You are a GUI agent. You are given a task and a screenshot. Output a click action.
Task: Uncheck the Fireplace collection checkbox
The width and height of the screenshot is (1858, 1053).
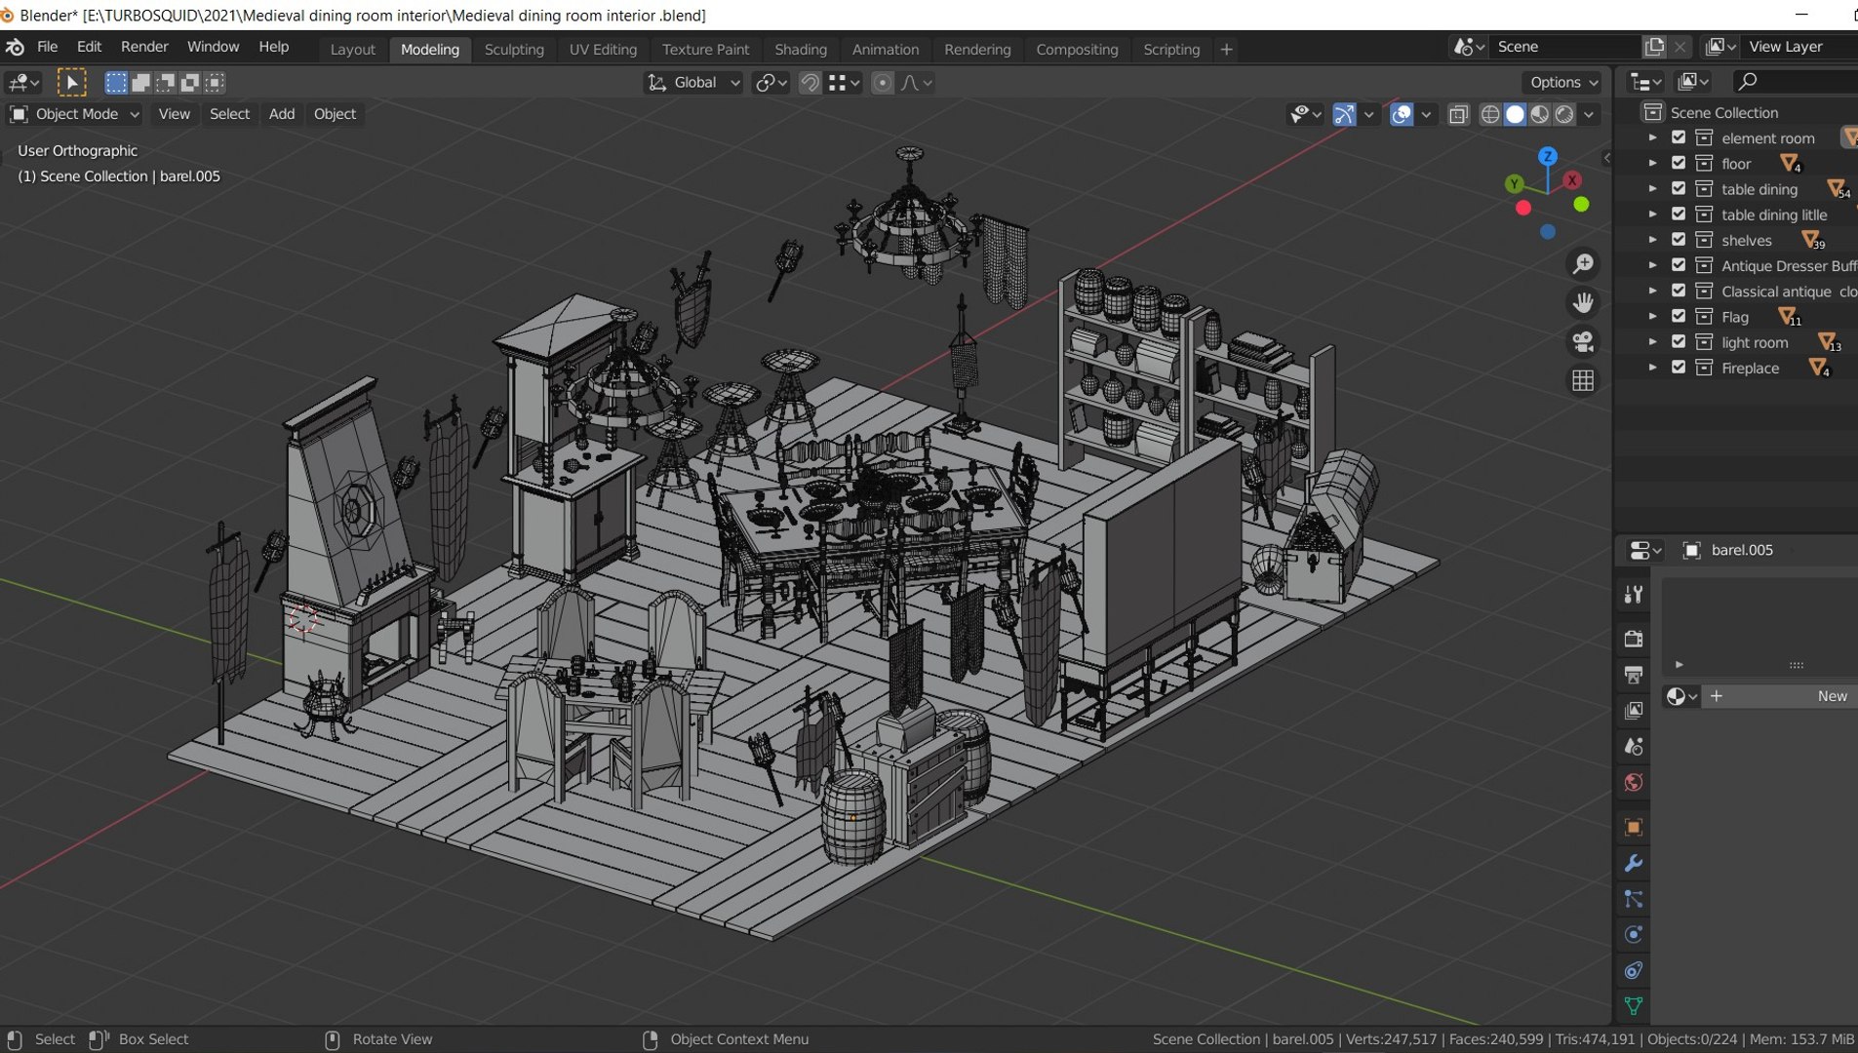pos(1679,368)
